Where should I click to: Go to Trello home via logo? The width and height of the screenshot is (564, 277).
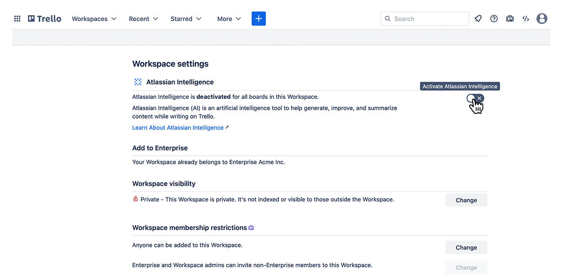[45, 19]
